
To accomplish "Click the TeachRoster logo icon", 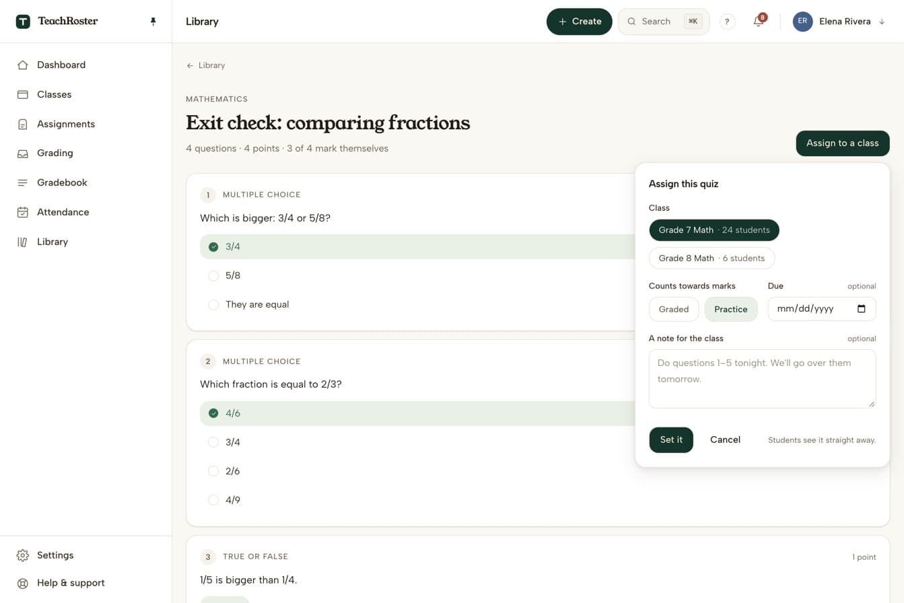I will pos(23,22).
